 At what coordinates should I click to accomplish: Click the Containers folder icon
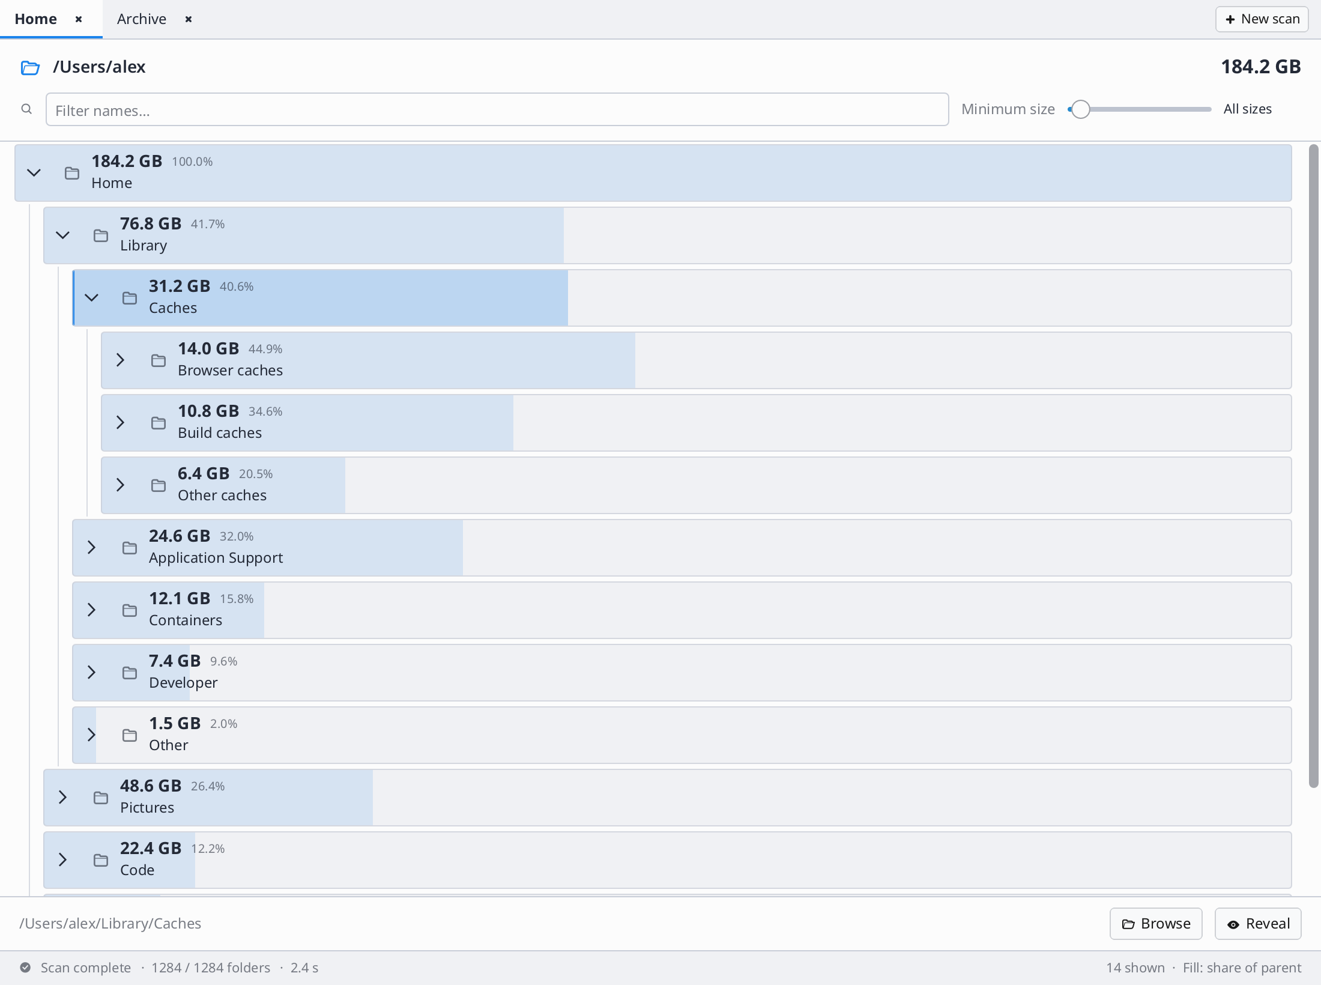[x=130, y=610]
